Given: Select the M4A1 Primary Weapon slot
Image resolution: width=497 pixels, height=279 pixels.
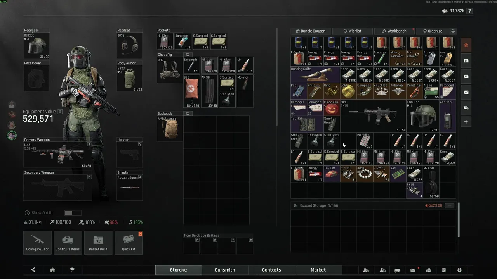Looking at the screenshot, I should click(57, 155).
